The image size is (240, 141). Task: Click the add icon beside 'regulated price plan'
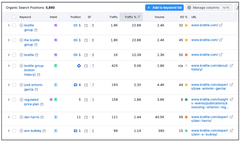coord(21,100)
